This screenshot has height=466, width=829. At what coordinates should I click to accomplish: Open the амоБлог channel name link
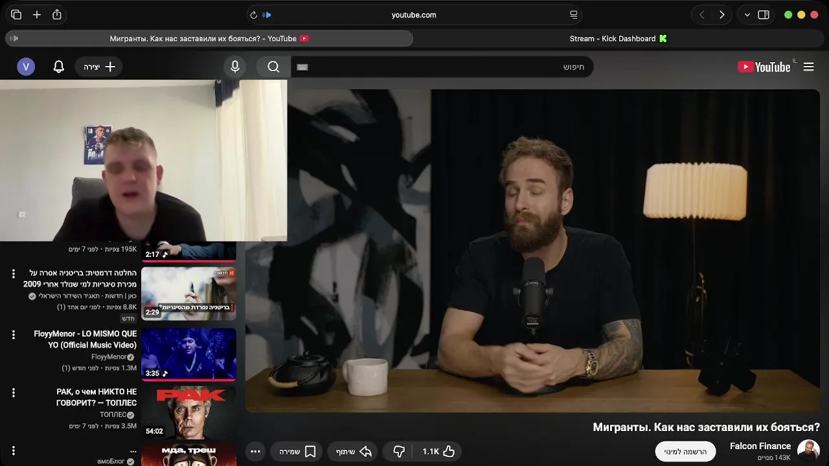[x=111, y=461]
